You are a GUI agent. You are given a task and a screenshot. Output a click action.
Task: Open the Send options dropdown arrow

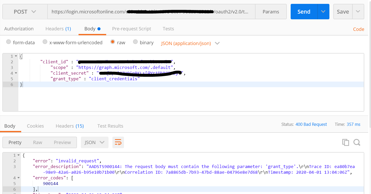(x=323, y=12)
